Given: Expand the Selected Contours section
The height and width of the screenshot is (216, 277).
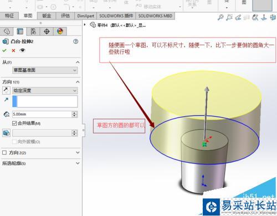Looking at the screenshot, I should pos(78,163).
